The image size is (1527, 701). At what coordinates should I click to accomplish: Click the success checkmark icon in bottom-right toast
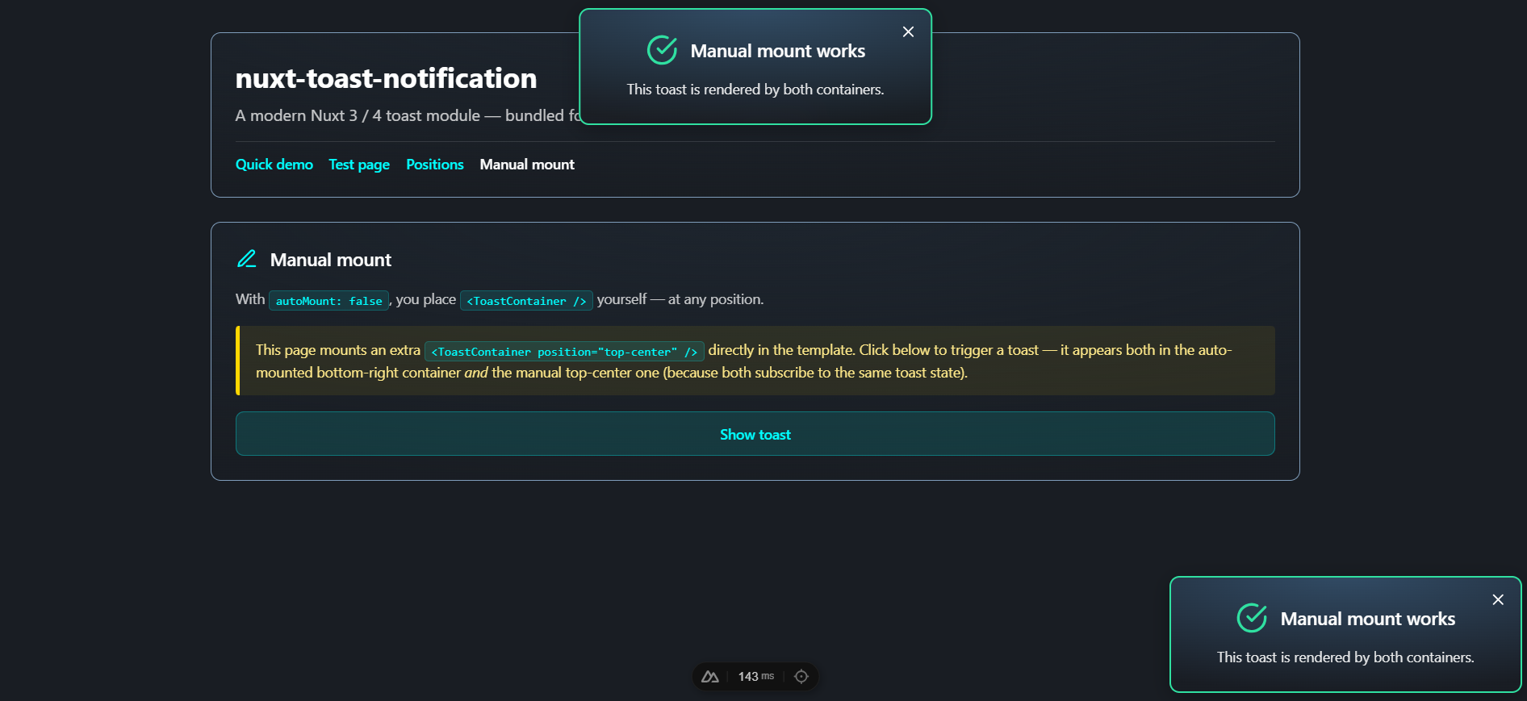click(x=1252, y=618)
